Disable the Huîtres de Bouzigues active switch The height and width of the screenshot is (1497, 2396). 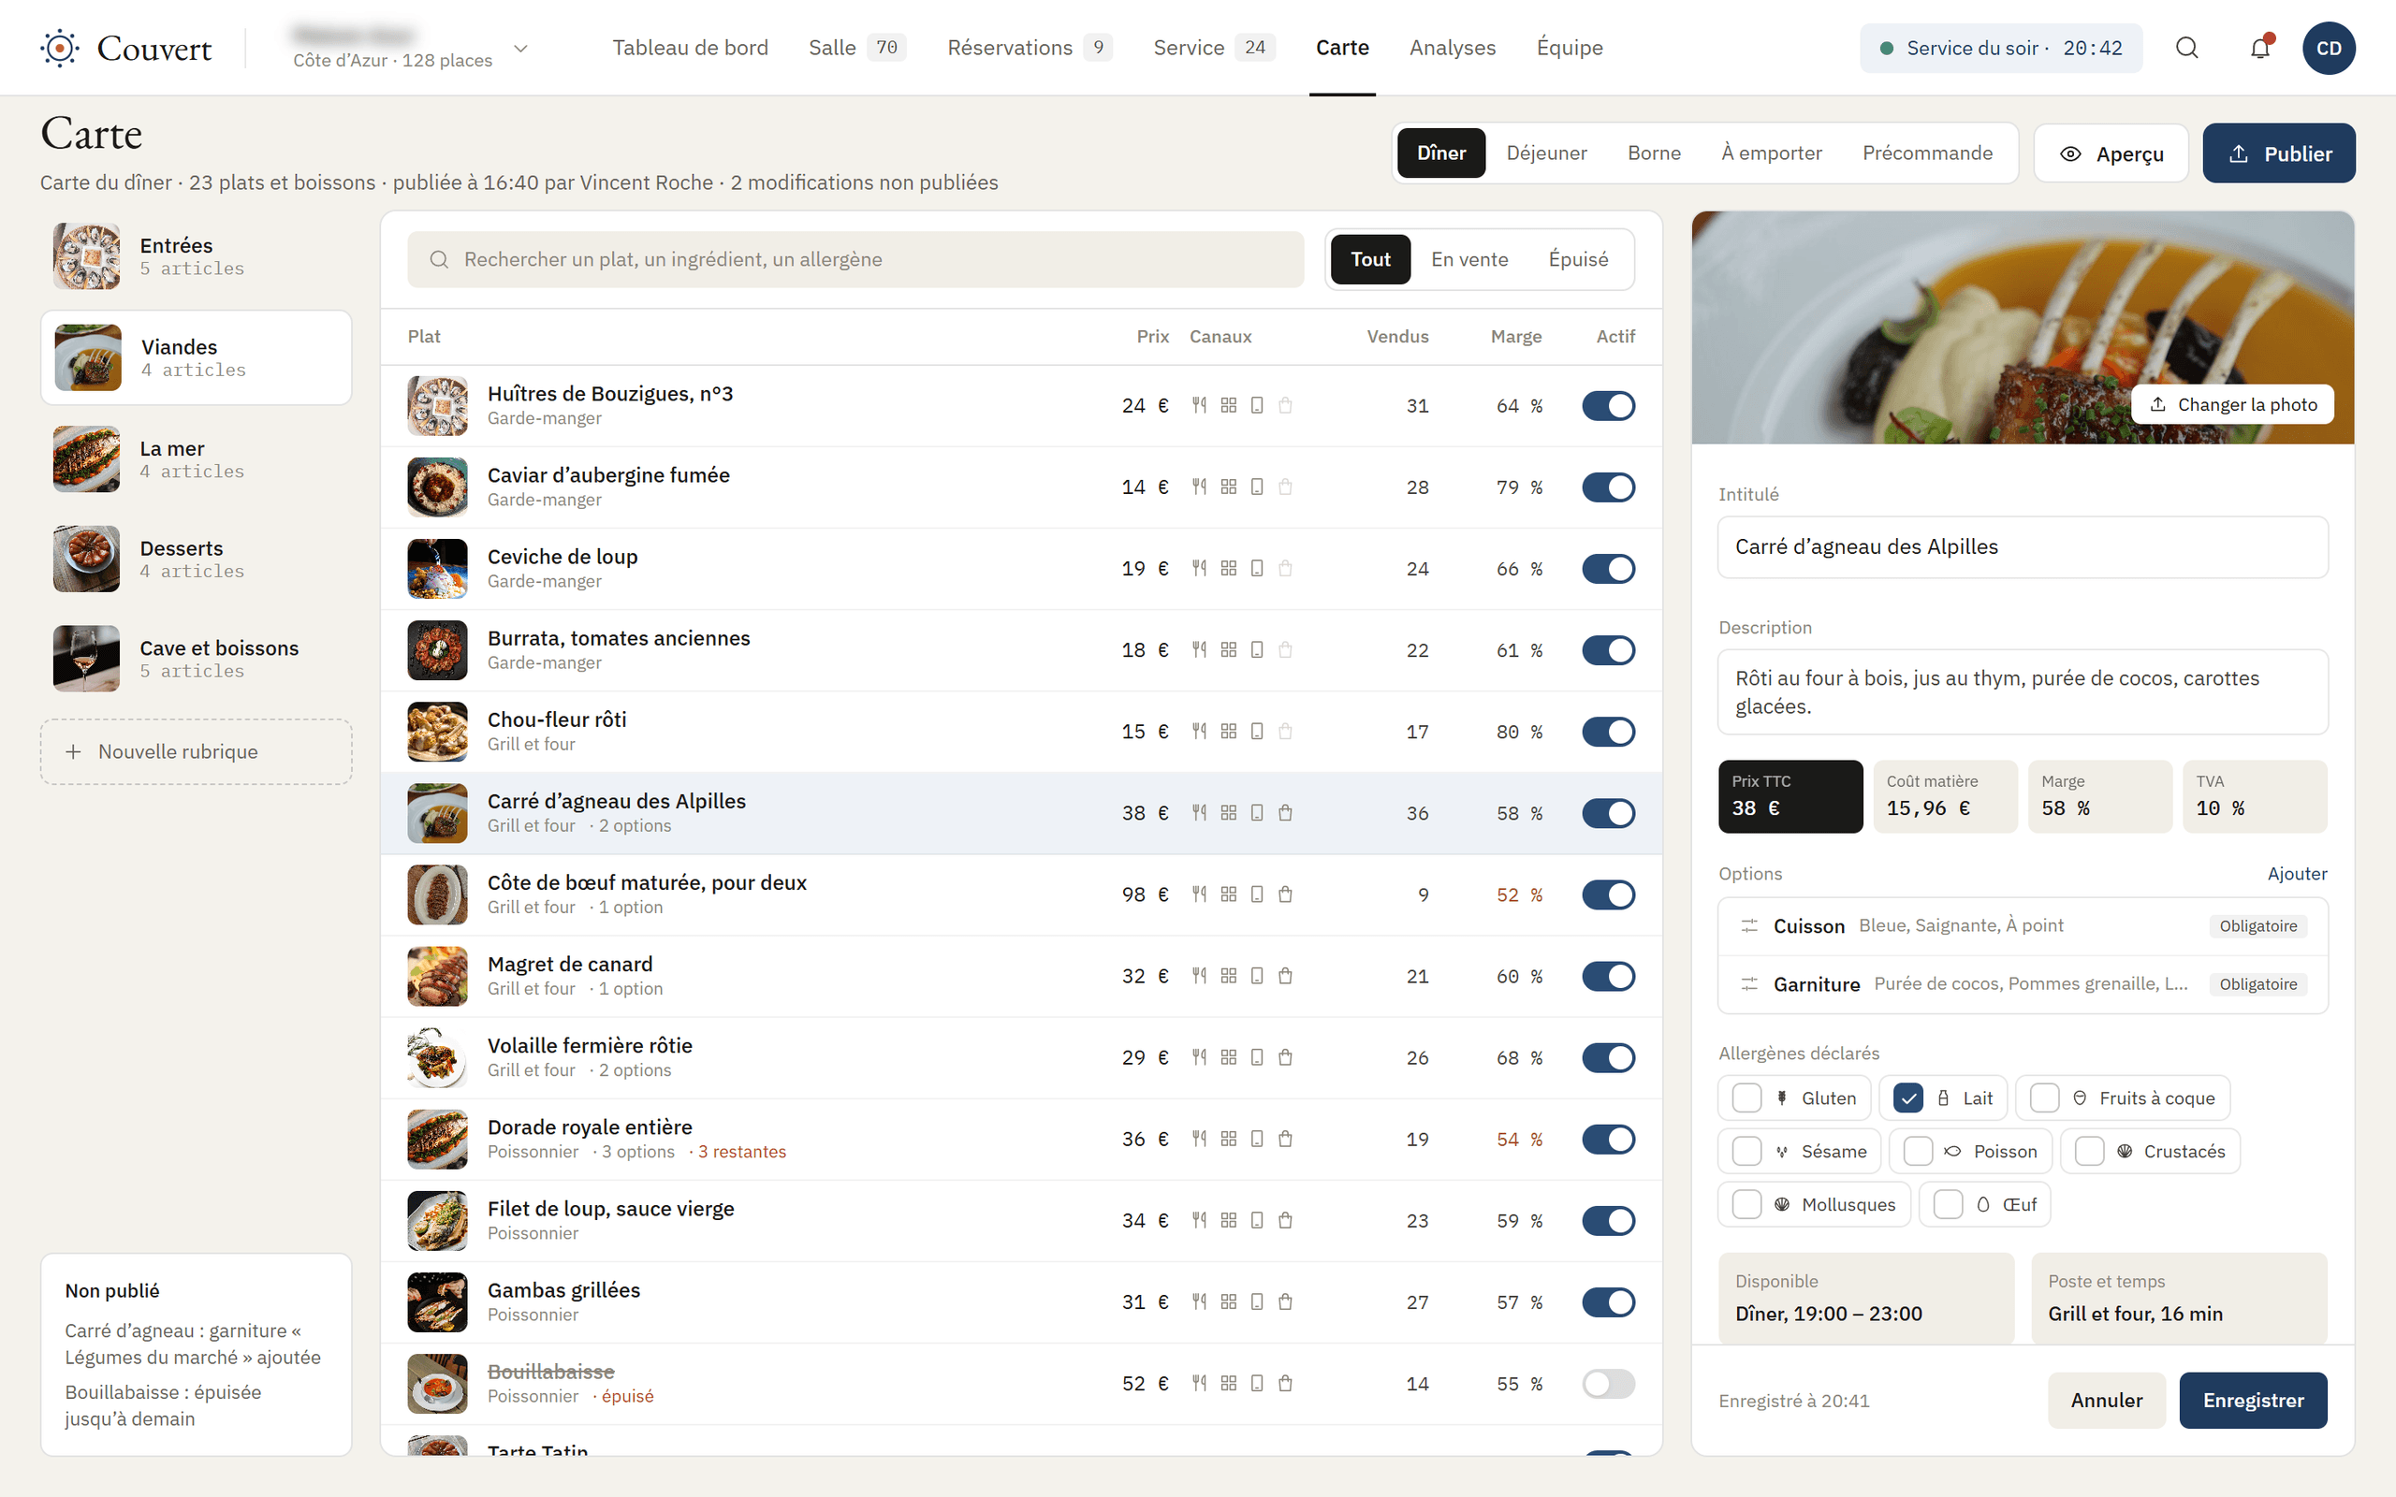(x=1608, y=405)
